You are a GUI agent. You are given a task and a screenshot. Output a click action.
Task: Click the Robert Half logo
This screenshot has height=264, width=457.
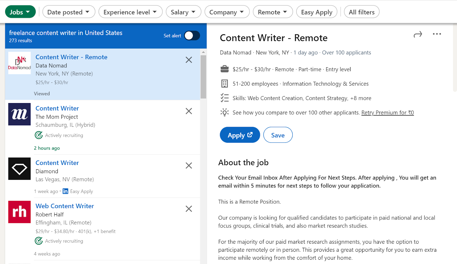(19, 212)
